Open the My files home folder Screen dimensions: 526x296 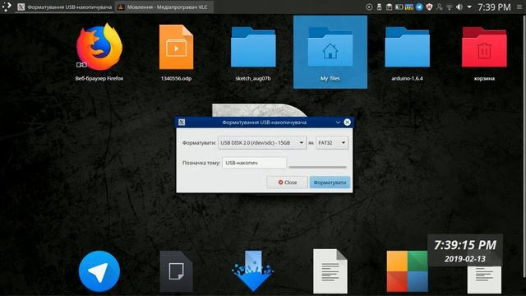coord(330,48)
